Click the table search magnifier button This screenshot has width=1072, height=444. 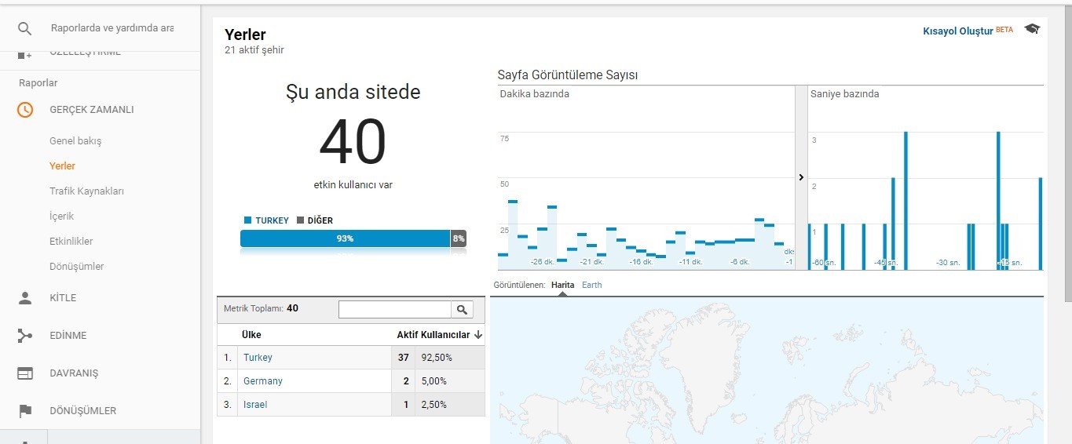(462, 310)
